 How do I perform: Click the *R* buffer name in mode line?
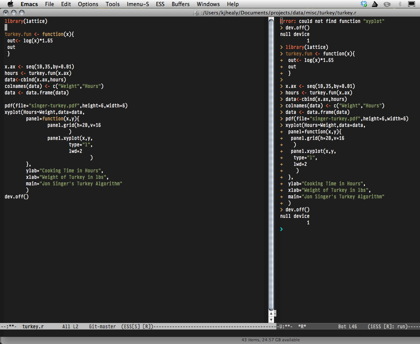click(302, 327)
